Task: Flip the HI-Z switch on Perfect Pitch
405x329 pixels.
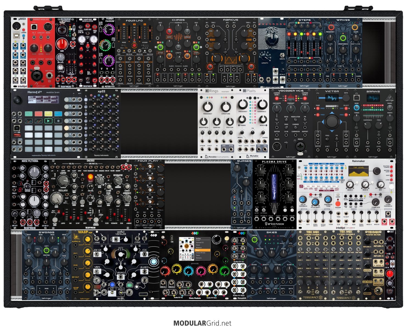Action: [34, 37]
